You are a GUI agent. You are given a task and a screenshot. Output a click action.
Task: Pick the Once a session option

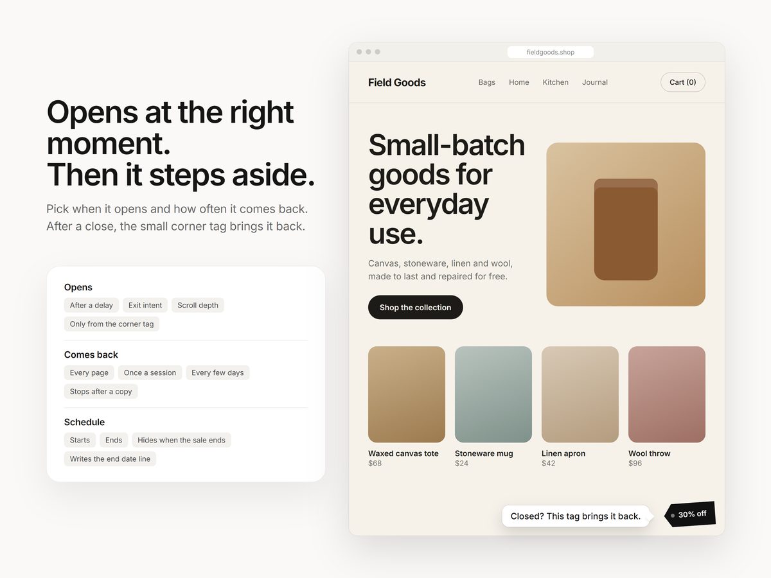pyautogui.click(x=150, y=373)
